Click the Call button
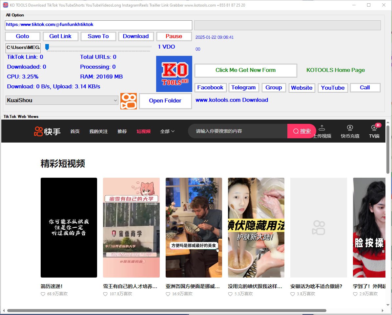The image size is (392, 315). click(365, 88)
